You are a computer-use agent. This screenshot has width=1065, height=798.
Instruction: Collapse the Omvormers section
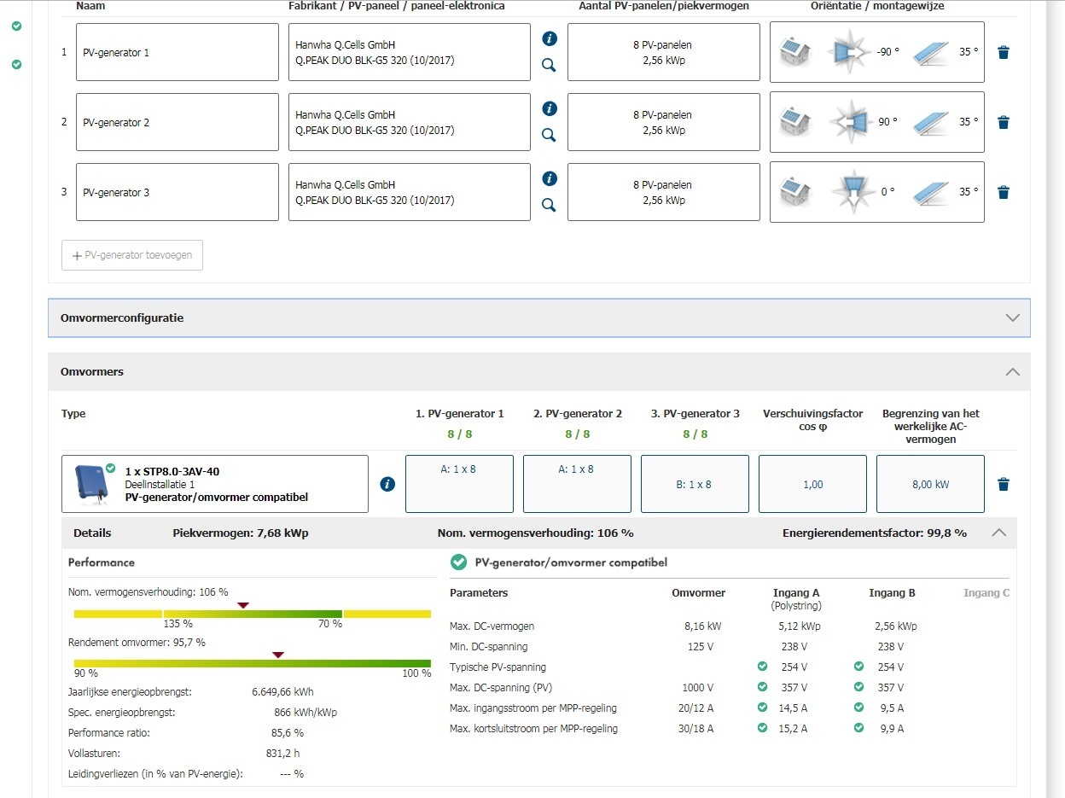(x=1012, y=372)
